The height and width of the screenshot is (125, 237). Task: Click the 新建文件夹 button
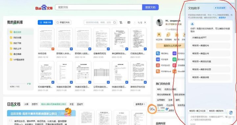point(63,22)
